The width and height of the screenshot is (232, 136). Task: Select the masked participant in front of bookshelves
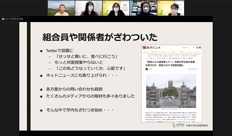(146, 8)
